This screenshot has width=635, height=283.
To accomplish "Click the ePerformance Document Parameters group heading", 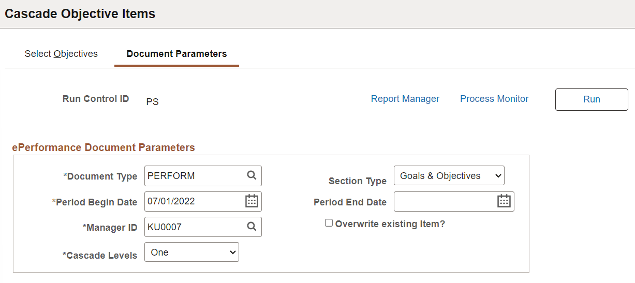I will pyautogui.click(x=104, y=147).
